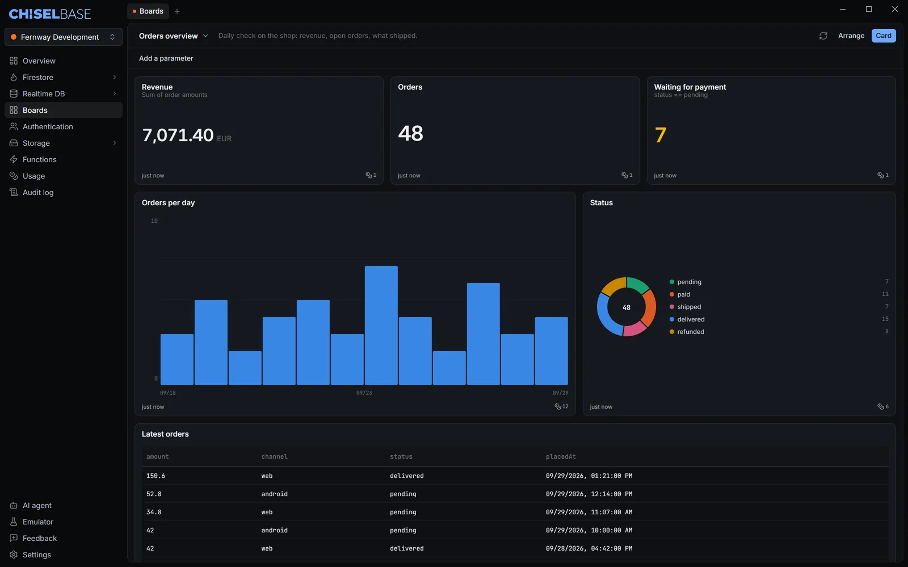Open the Fernway Development project switcher
908x567 pixels.
pos(64,37)
